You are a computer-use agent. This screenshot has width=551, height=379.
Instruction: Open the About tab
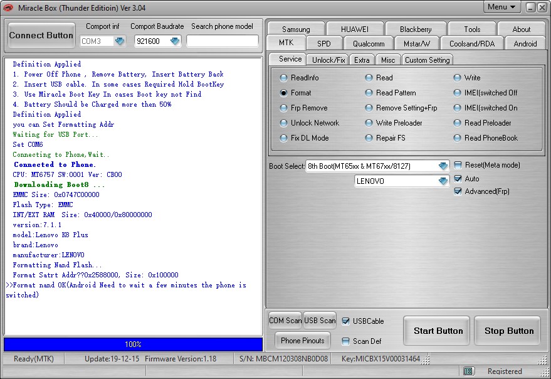521,29
